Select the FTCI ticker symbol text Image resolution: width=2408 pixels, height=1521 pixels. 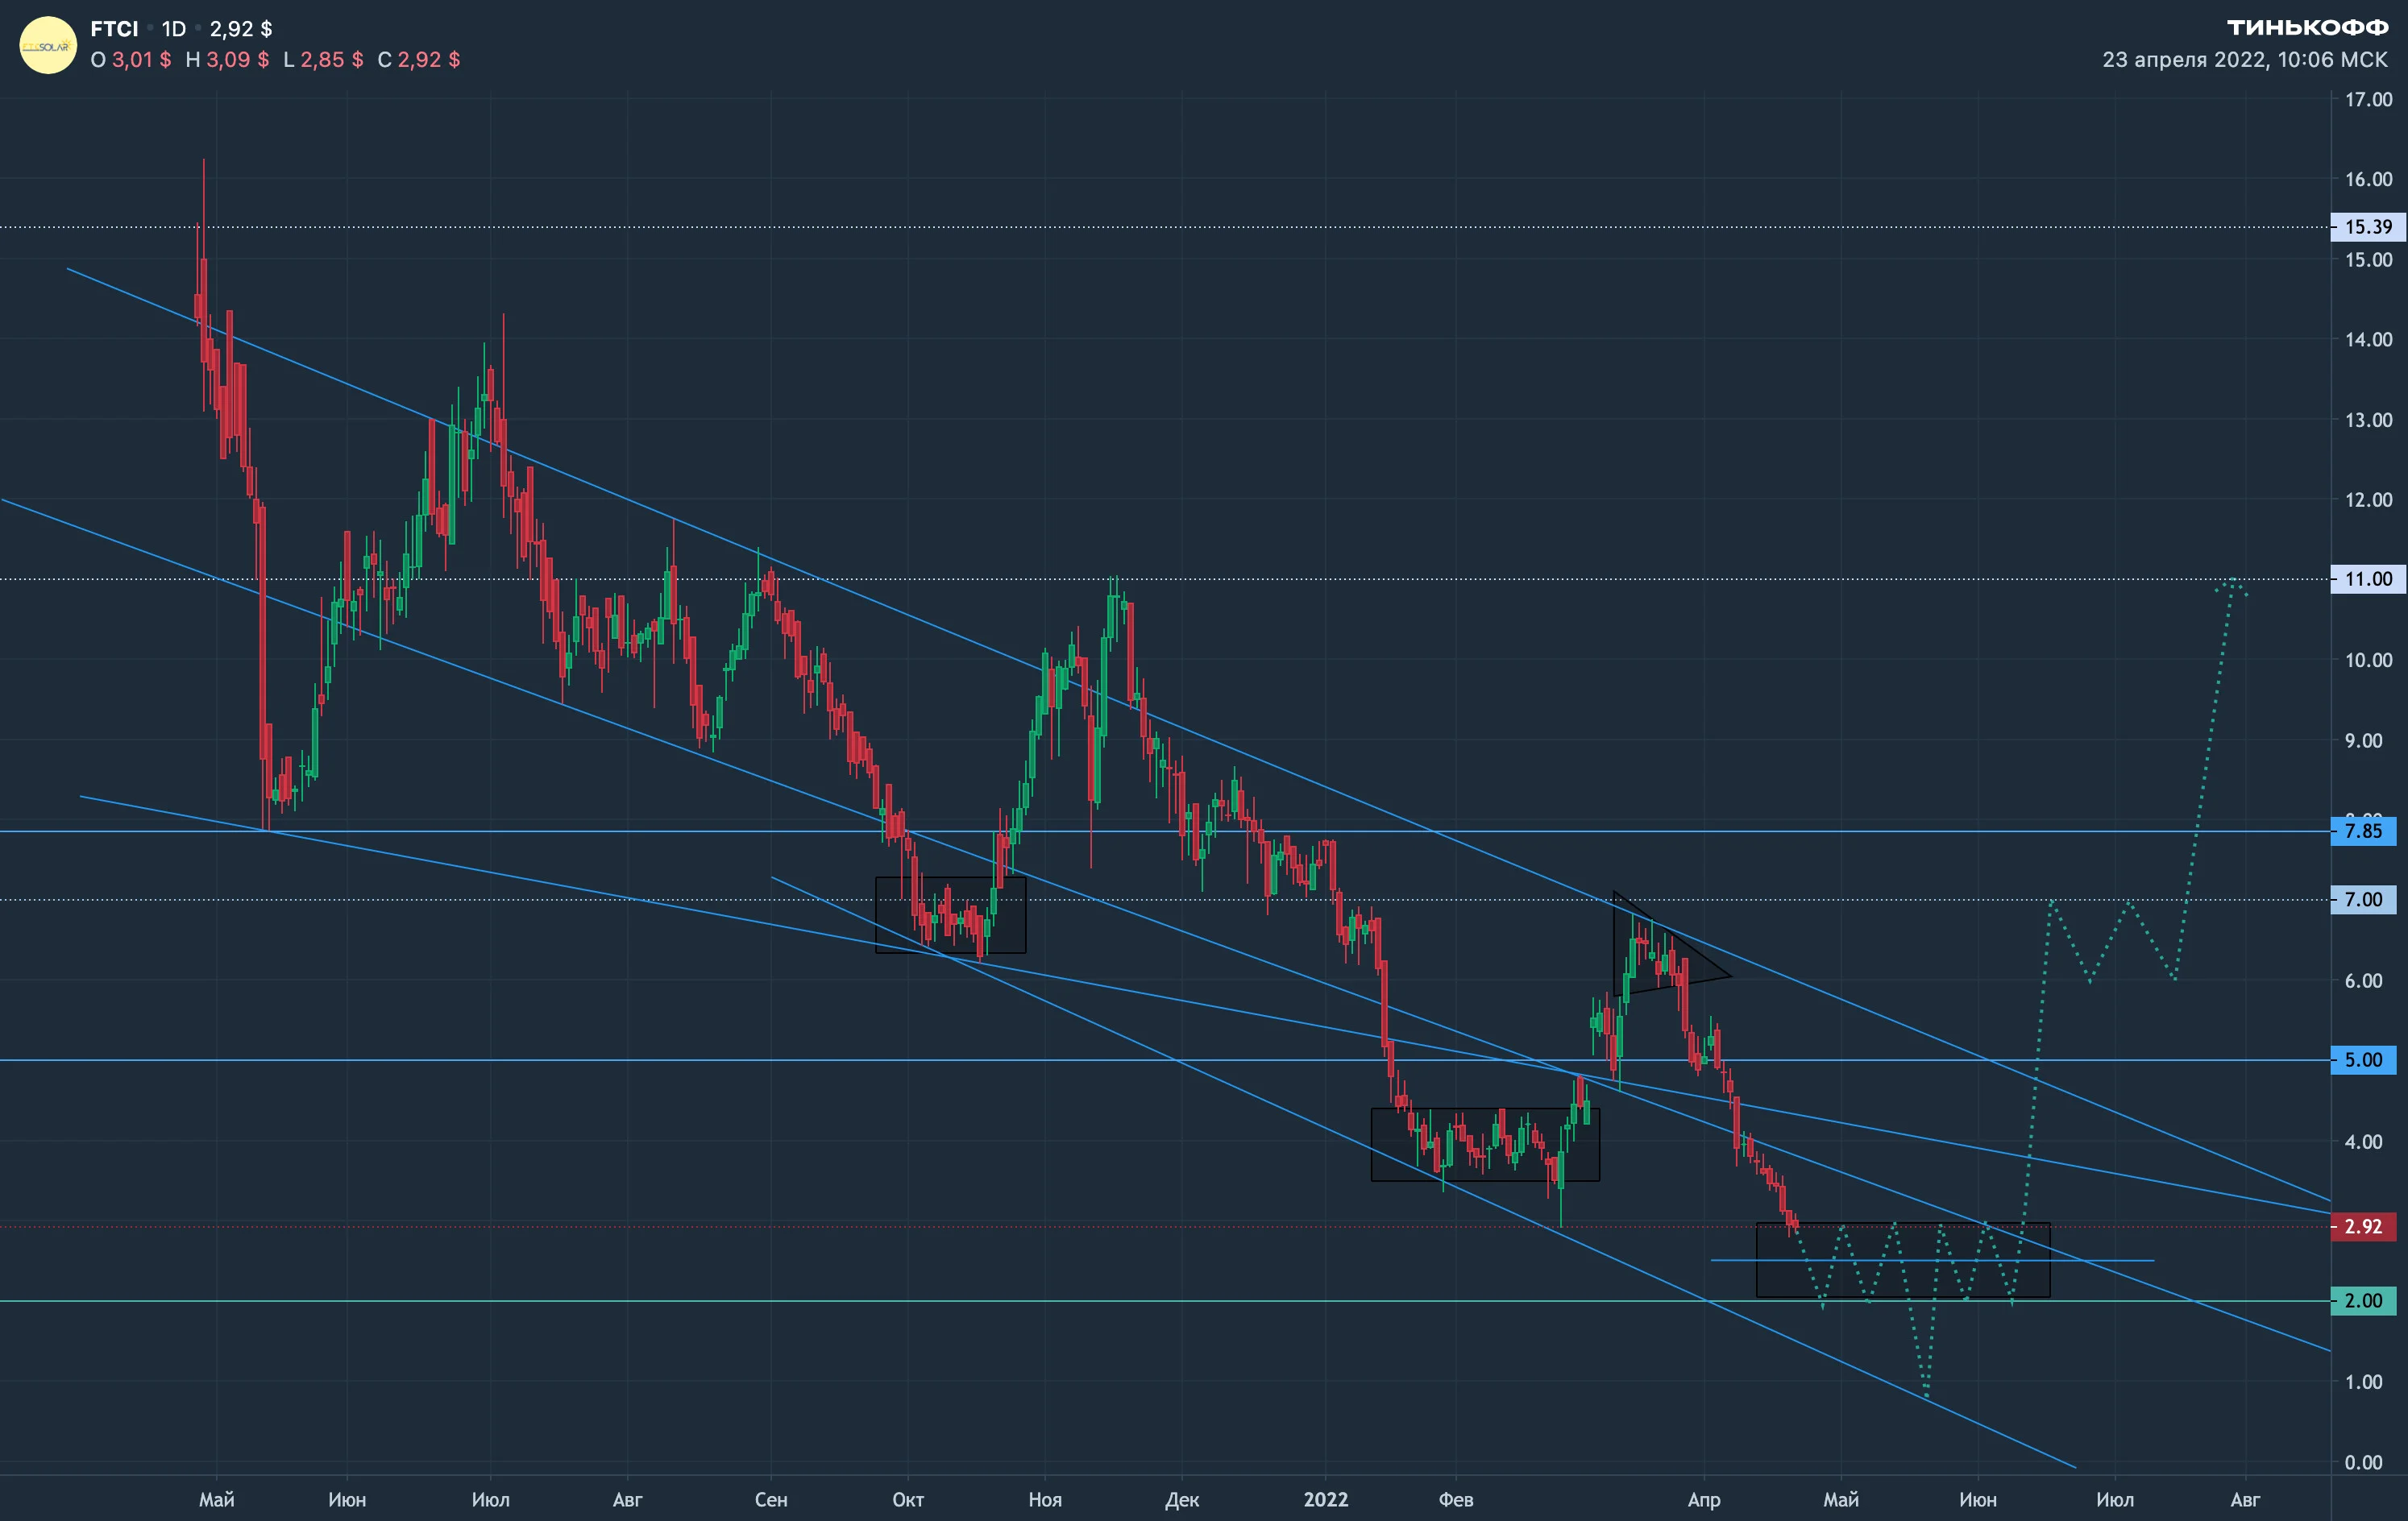point(114,29)
